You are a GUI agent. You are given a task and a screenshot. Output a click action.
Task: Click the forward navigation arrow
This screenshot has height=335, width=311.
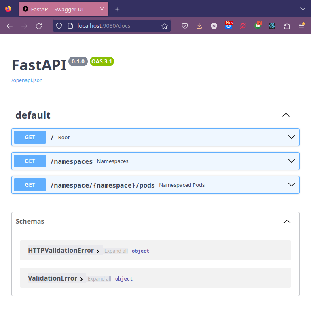(x=24, y=26)
